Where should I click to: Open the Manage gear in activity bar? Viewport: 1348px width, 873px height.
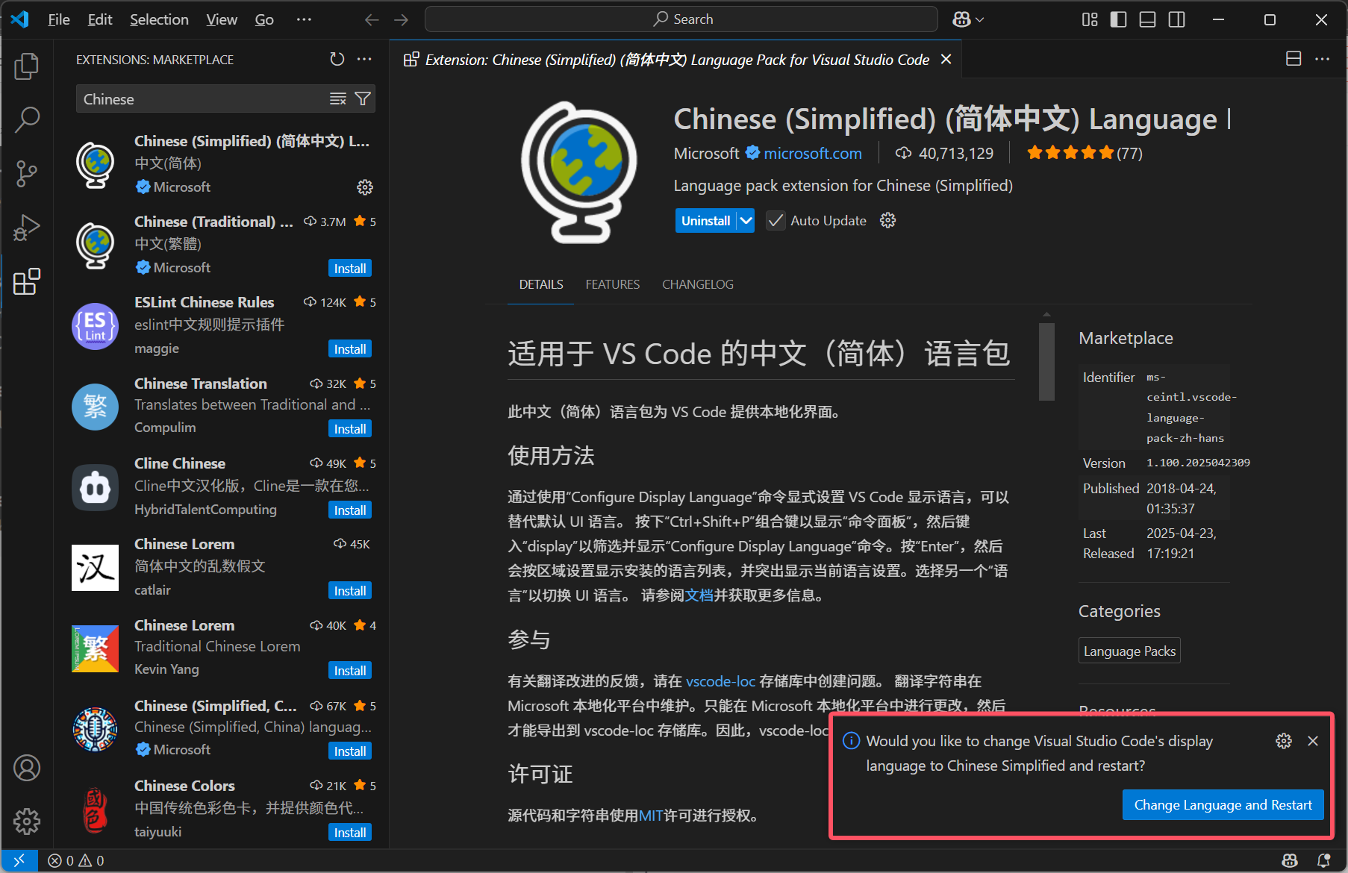27,822
